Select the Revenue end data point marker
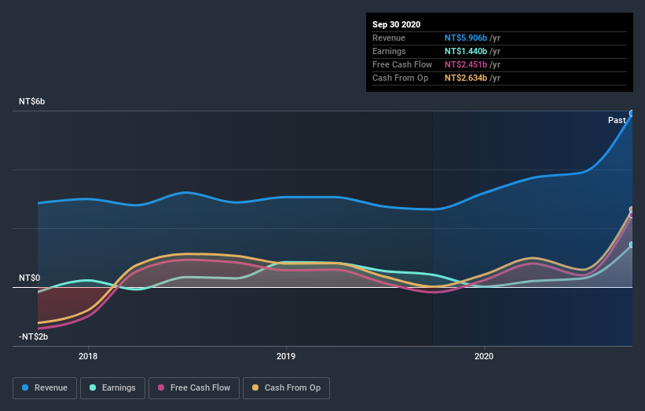The height and width of the screenshot is (411, 645). (x=632, y=113)
